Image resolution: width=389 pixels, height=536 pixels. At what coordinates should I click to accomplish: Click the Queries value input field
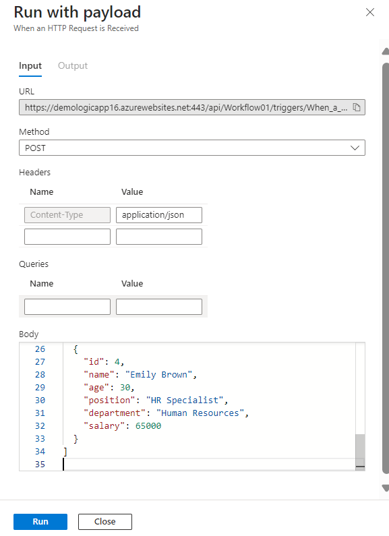(x=159, y=307)
